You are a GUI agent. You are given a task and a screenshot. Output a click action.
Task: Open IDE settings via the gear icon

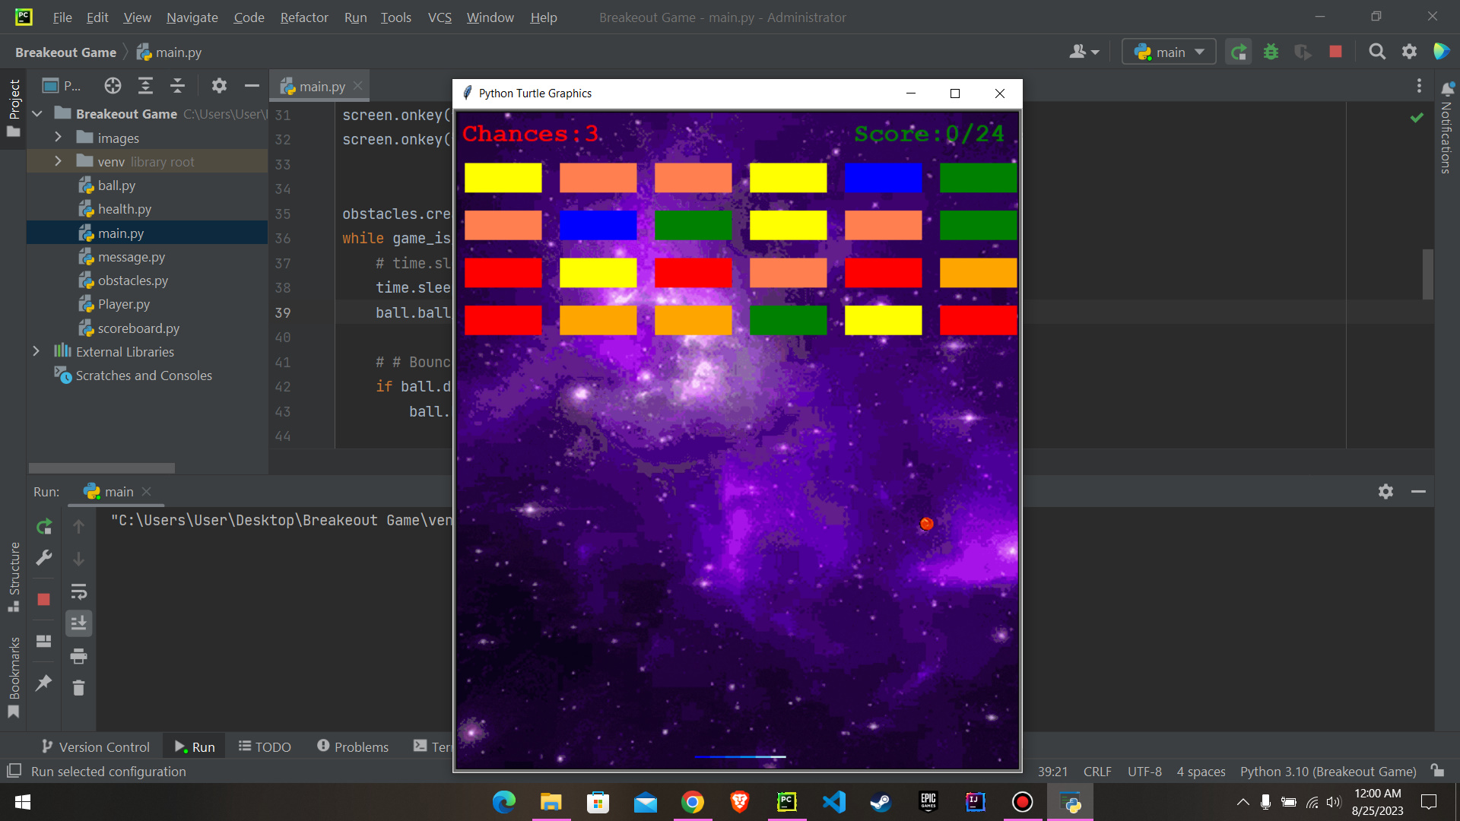point(1409,52)
